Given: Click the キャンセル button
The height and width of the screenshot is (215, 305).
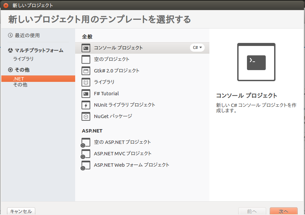Looking at the screenshot, I should 21,211.
